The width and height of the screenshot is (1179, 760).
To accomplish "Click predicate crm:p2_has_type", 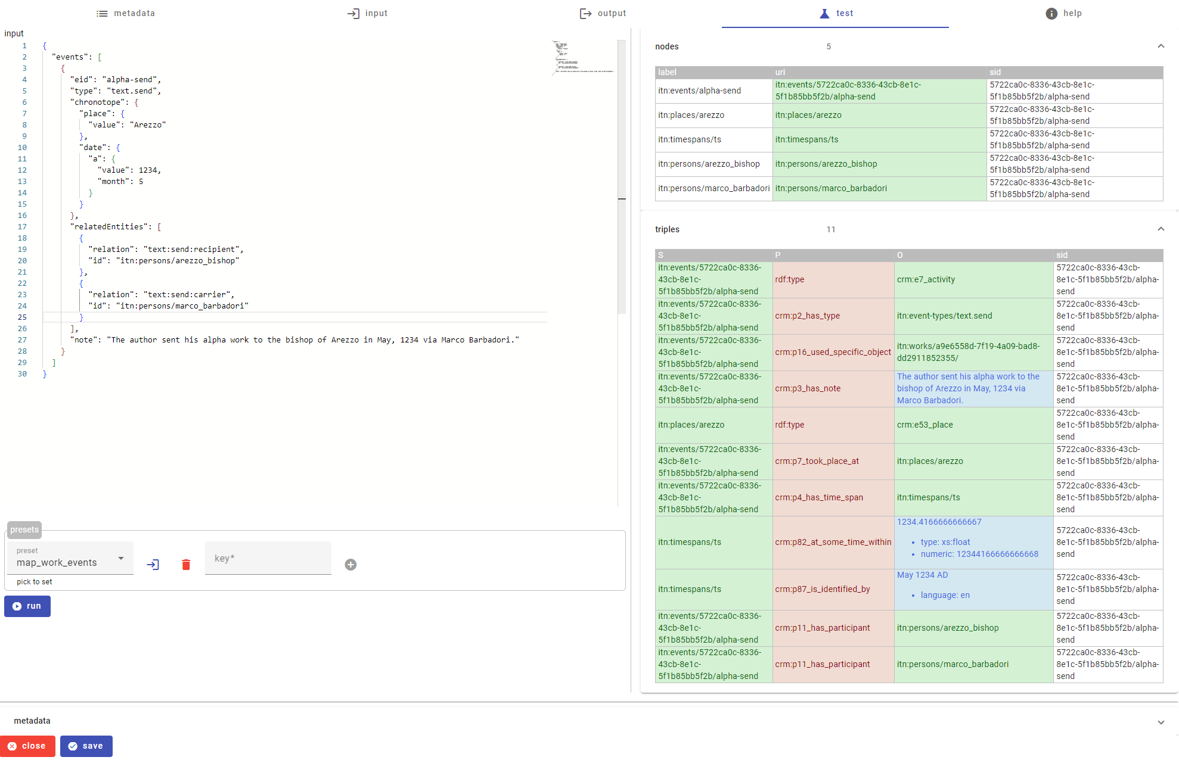I will coord(808,316).
